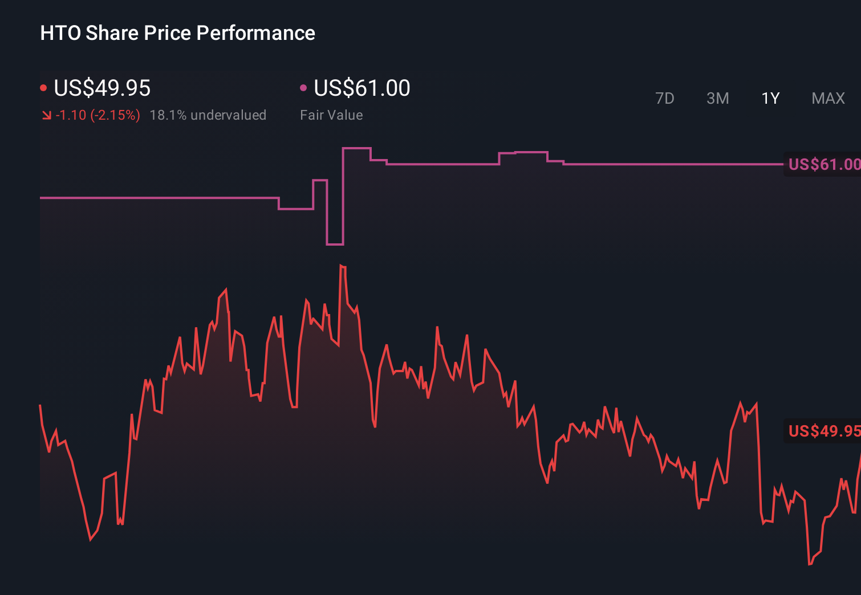This screenshot has width=861, height=595.
Task: Click the HTO Share Price Performance title
Action: (177, 33)
